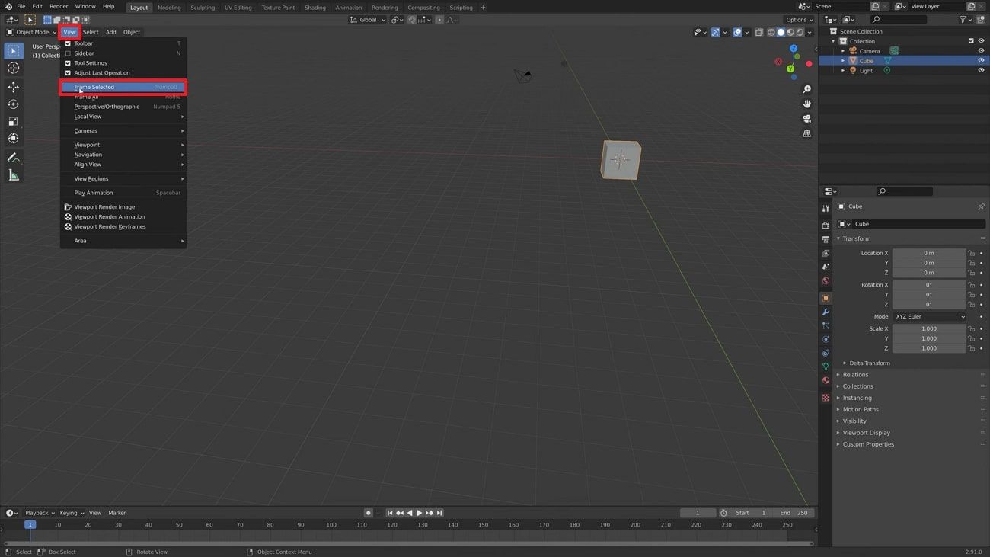Open the World properties tab
This screenshot has height=557, width=990.
click(x=826, y=280)
